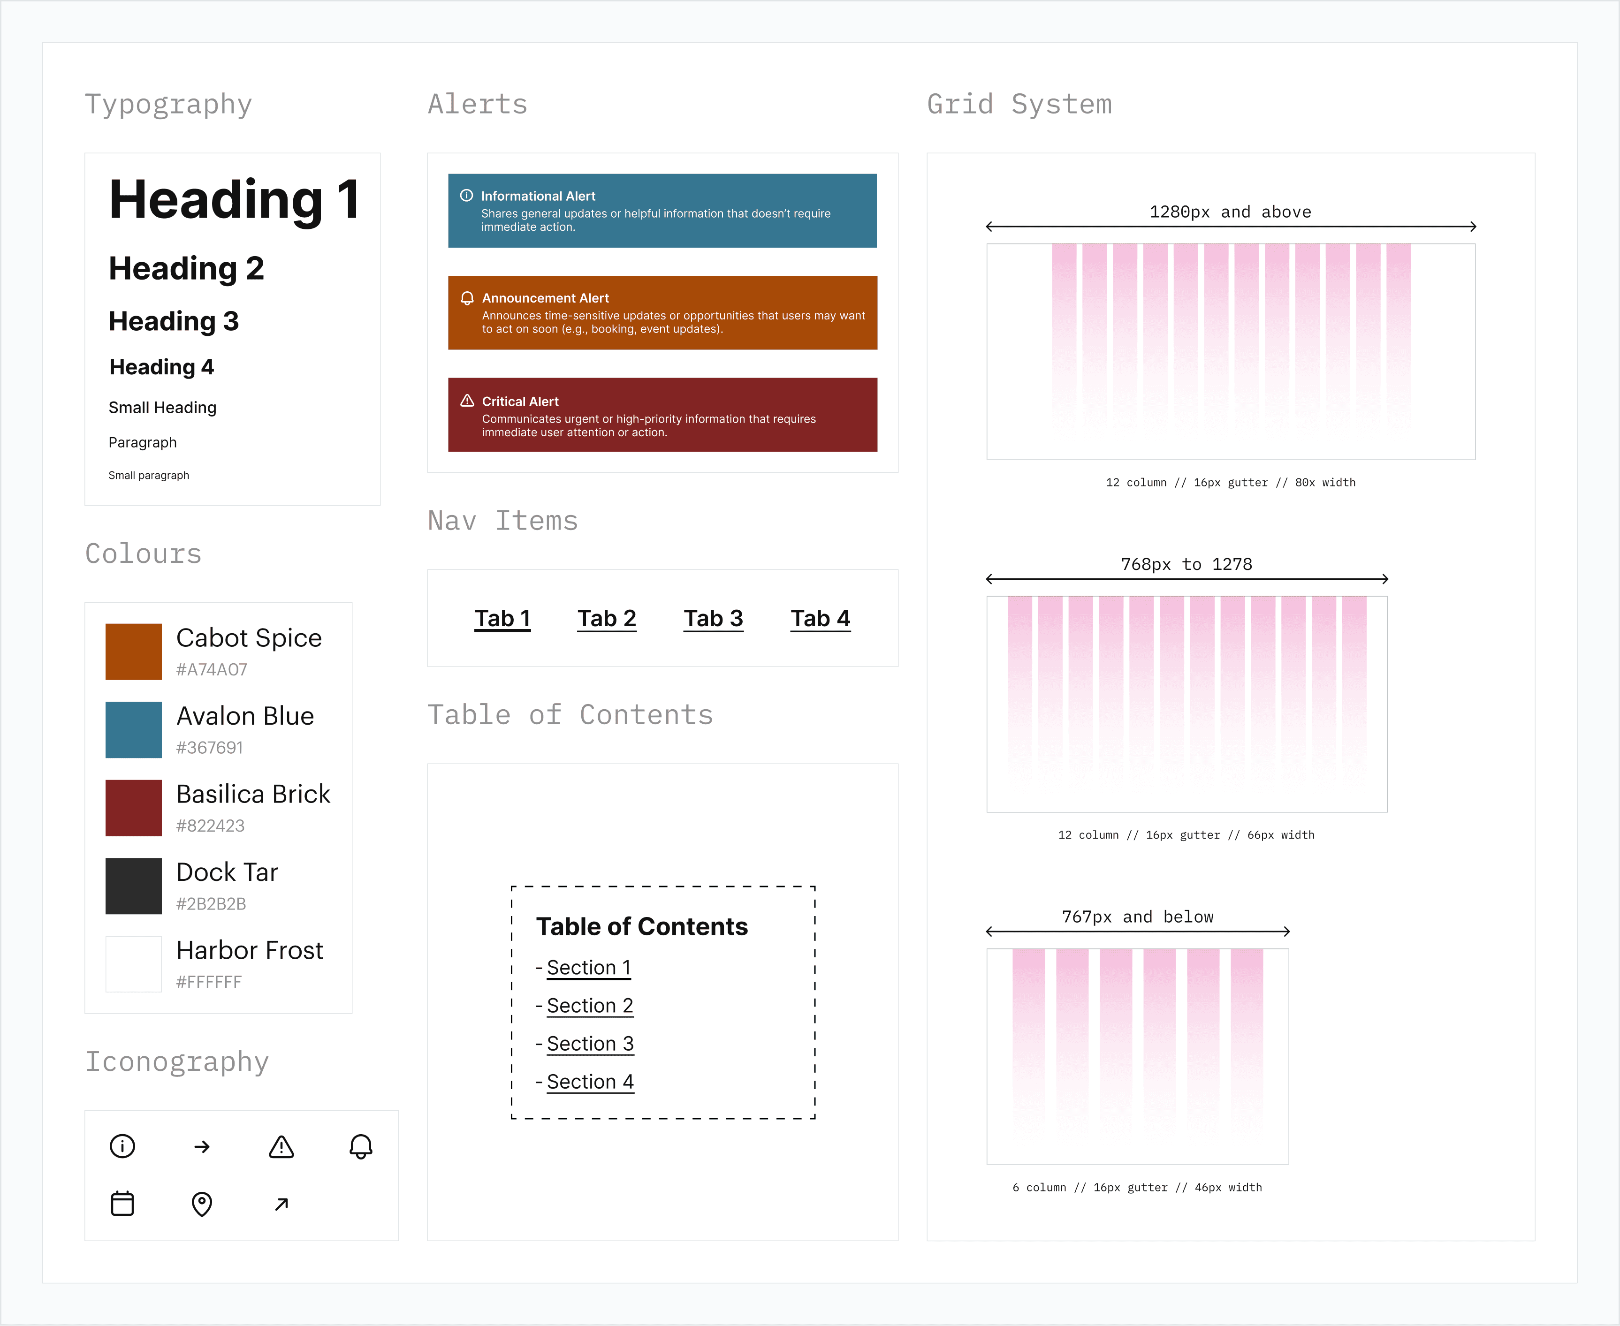Click the calendar icon in Iconography
1620x1326 pixels.
[x=122, y=1204]
